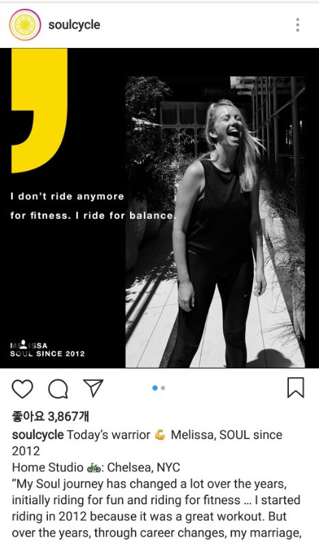Screen dimensions: 319x542
Task: Tap the bold soulcycle name in caption
Action: 38,435
